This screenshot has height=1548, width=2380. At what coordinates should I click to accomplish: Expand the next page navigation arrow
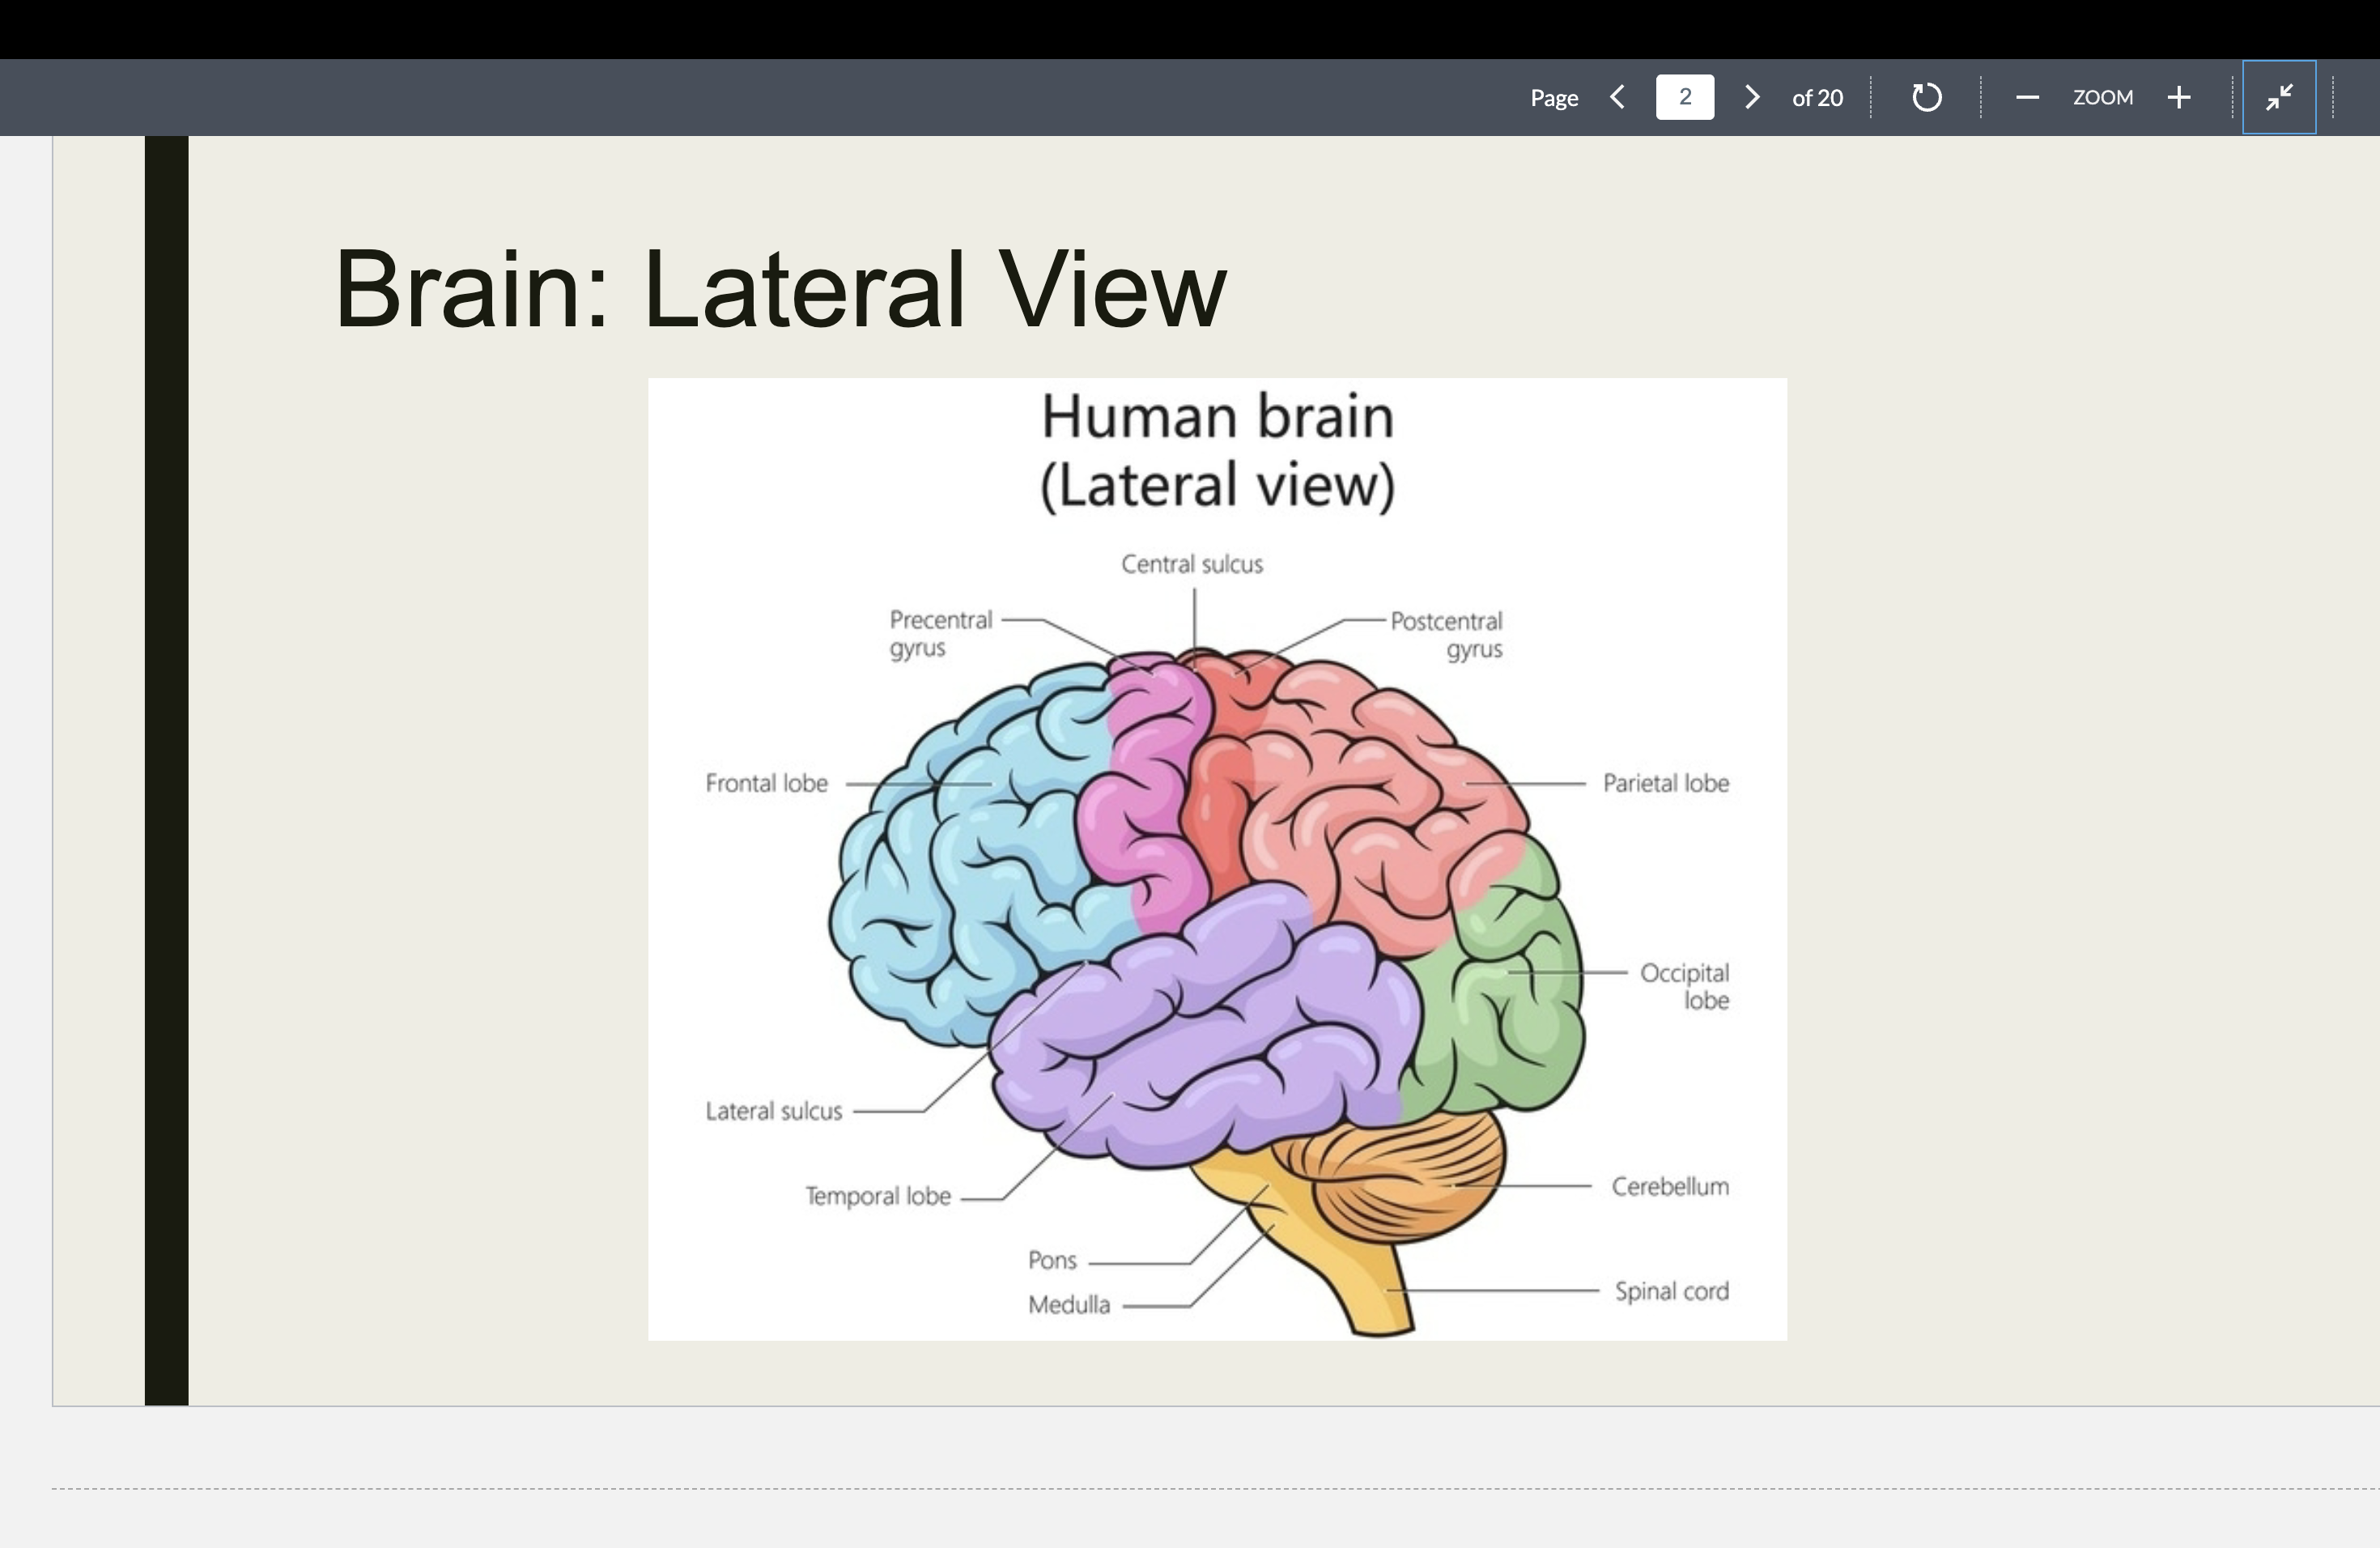(1751, 97)
